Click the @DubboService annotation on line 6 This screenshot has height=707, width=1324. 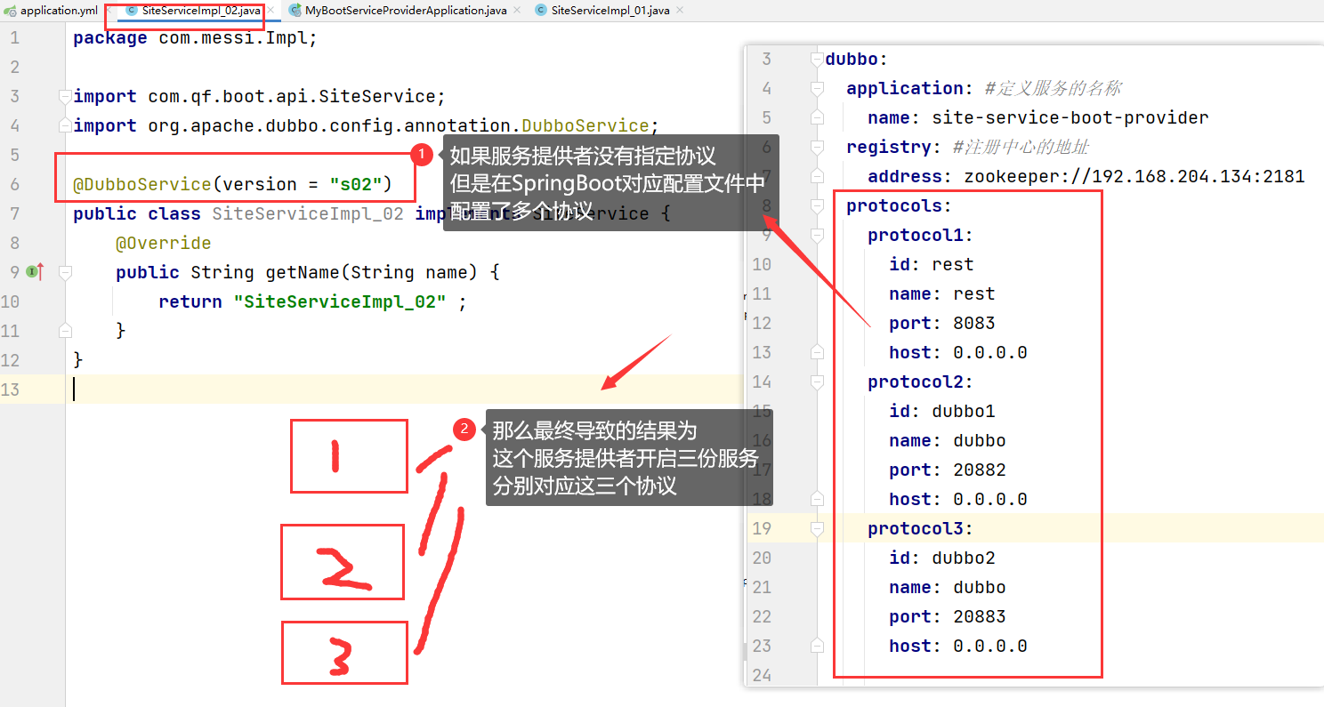pos(141,184)
